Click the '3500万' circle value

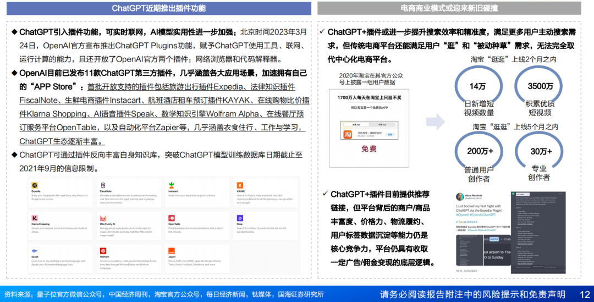point(541,86)
